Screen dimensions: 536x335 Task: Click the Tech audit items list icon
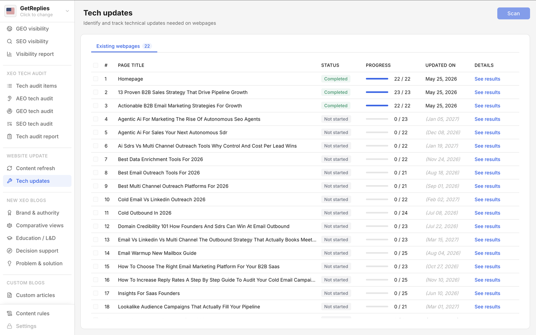click(10, 86)
